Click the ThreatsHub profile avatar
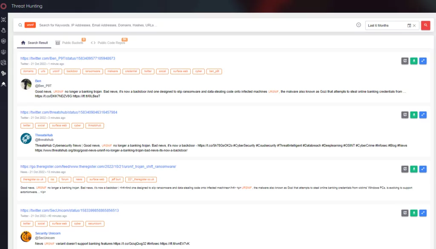The width and height of the screenshot is (436, 249). click(x=26, y=138)
